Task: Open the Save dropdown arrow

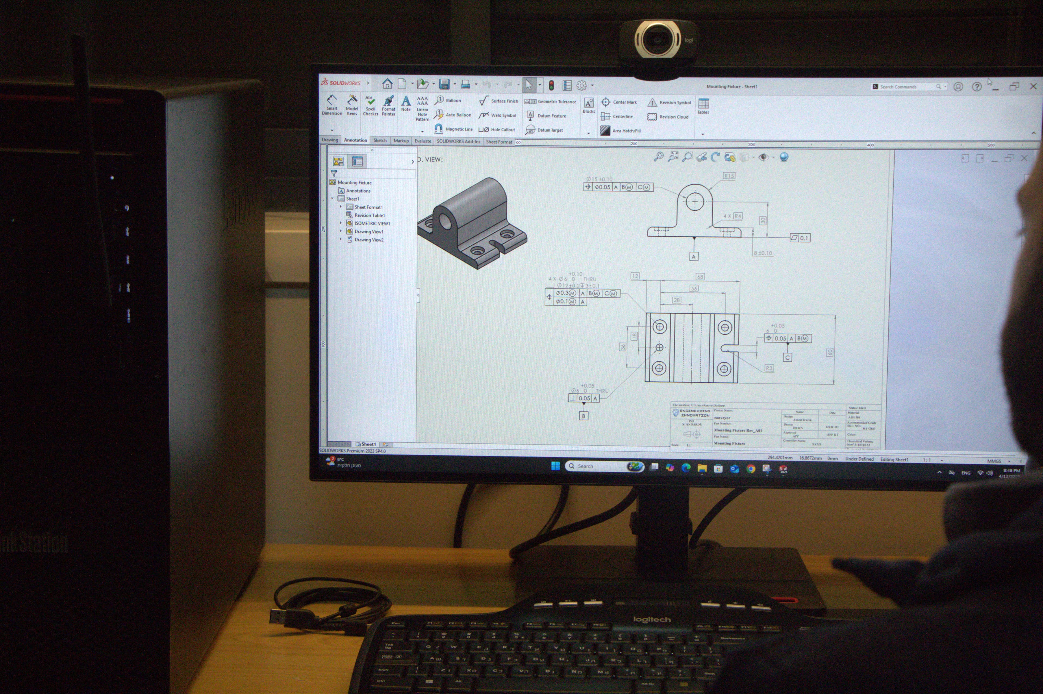Action: 454,84
